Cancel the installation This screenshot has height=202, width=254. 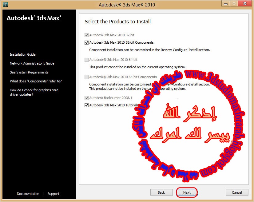[237, 192]
